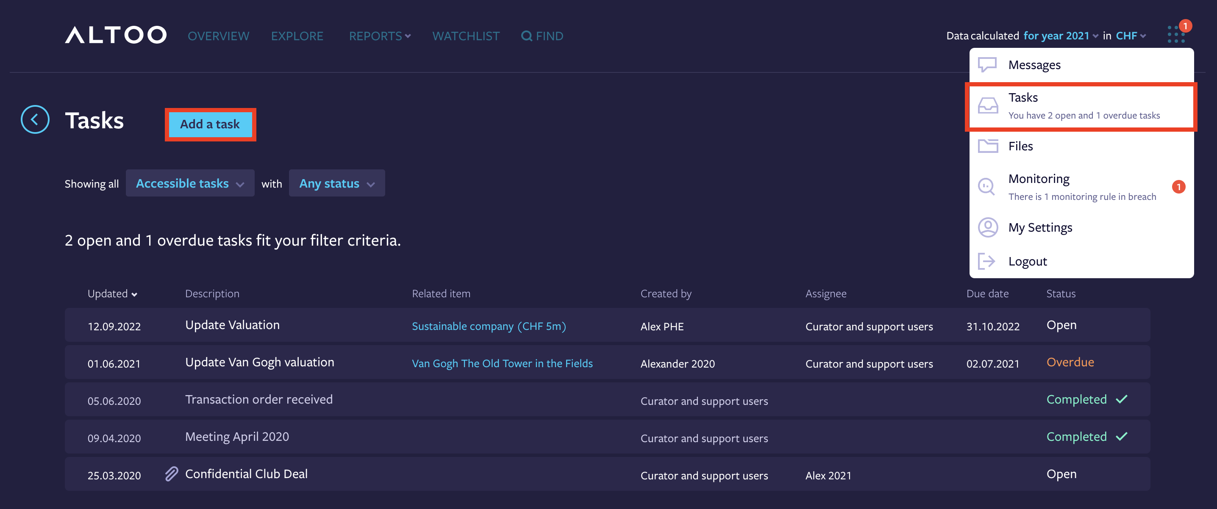
Task: Click creator Alexander 2020
Action: [678, 364]
